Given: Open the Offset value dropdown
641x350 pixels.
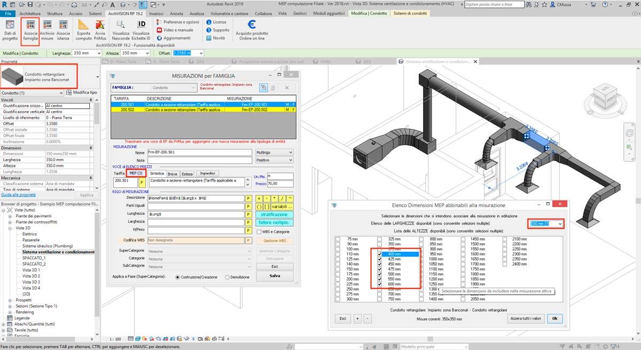Looking at the screenshot, I should click(x=201, y=53).
